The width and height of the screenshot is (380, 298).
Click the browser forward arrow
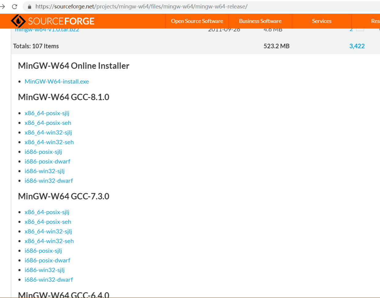pyautogui.click(x=2, y=6)
